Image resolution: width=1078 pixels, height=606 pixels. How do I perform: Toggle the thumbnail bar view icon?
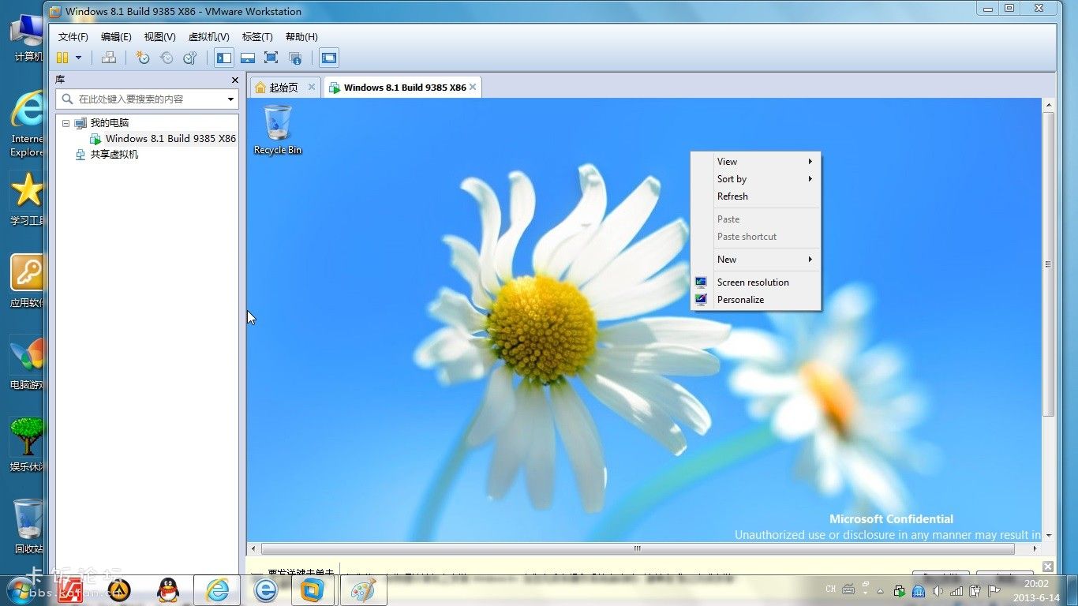tap(248, 58)
